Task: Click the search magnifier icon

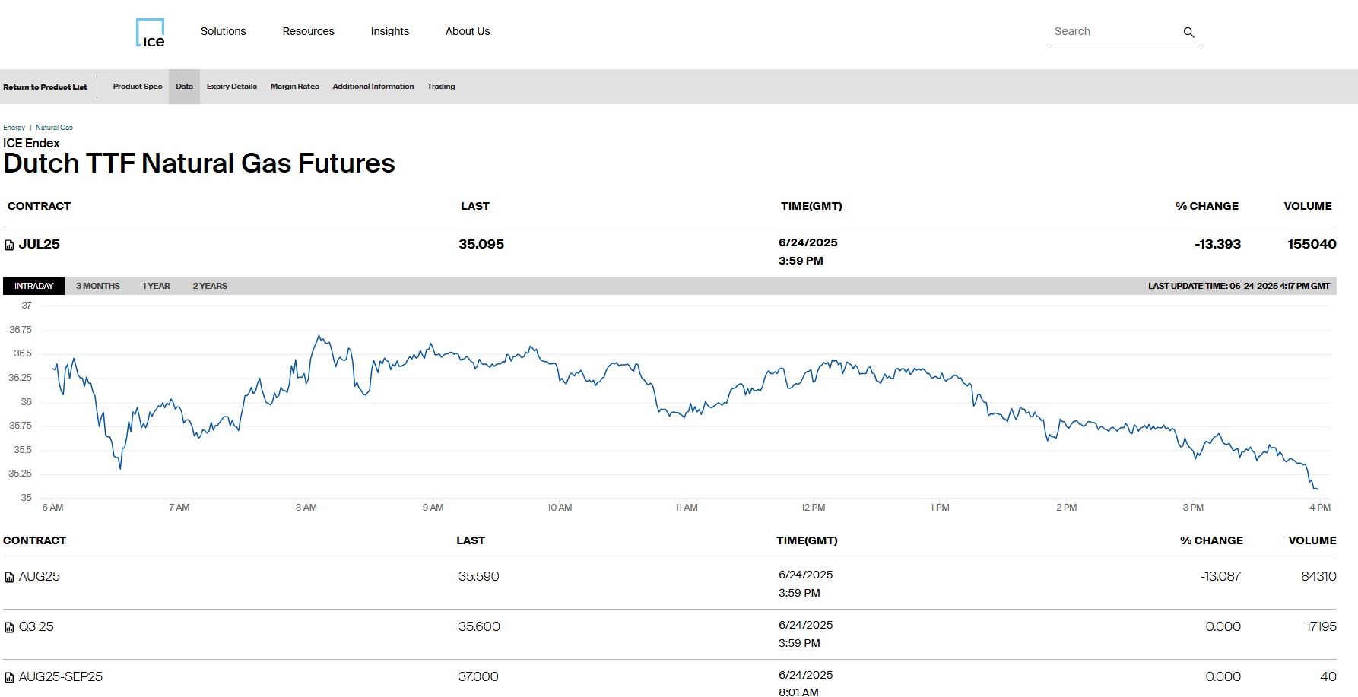Action: point(1188,32)
